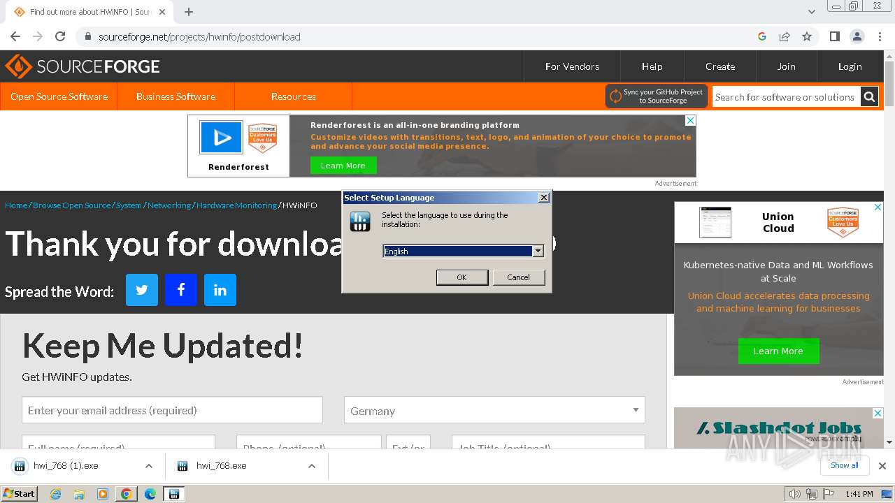Screen dimensions: 895x503
Task: Open the English language combo box
Action: coord(464,251)
